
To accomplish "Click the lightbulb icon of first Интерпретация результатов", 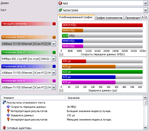I will [x=8, y=111].
